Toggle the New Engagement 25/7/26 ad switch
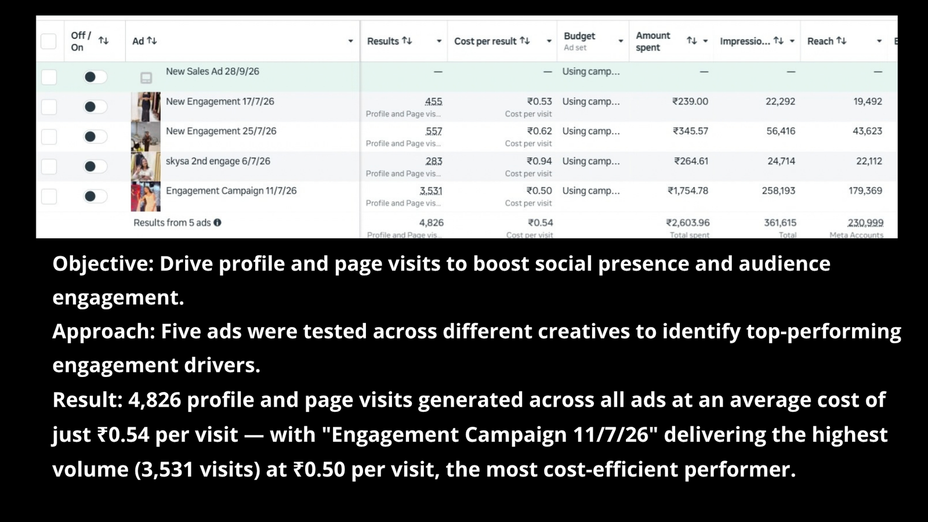Image resolution: width=928 pixels, height=522 pixels. [x=95, y=137]
